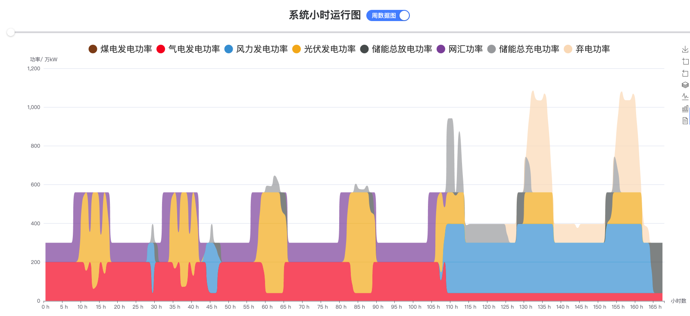
Task: Switch chart to stacked mode icon
Action: 685,85
